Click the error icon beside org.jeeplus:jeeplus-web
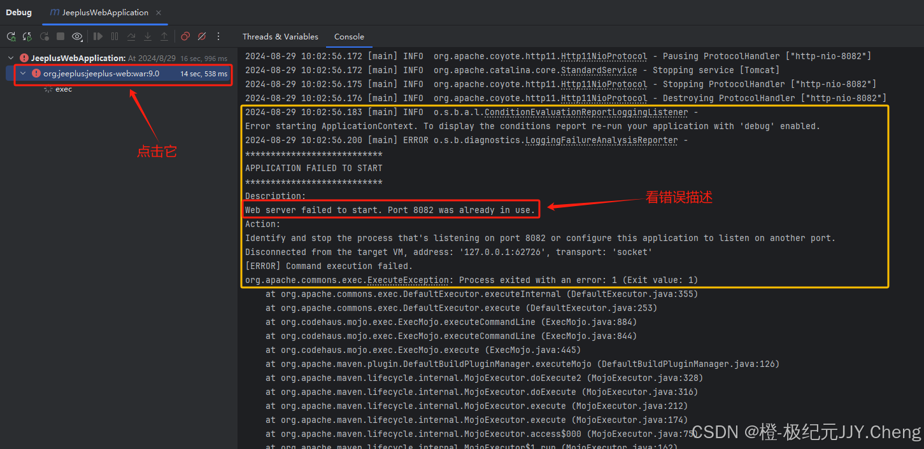The width and height of the screenshot is (924, 449). click(x=36, y=74)
